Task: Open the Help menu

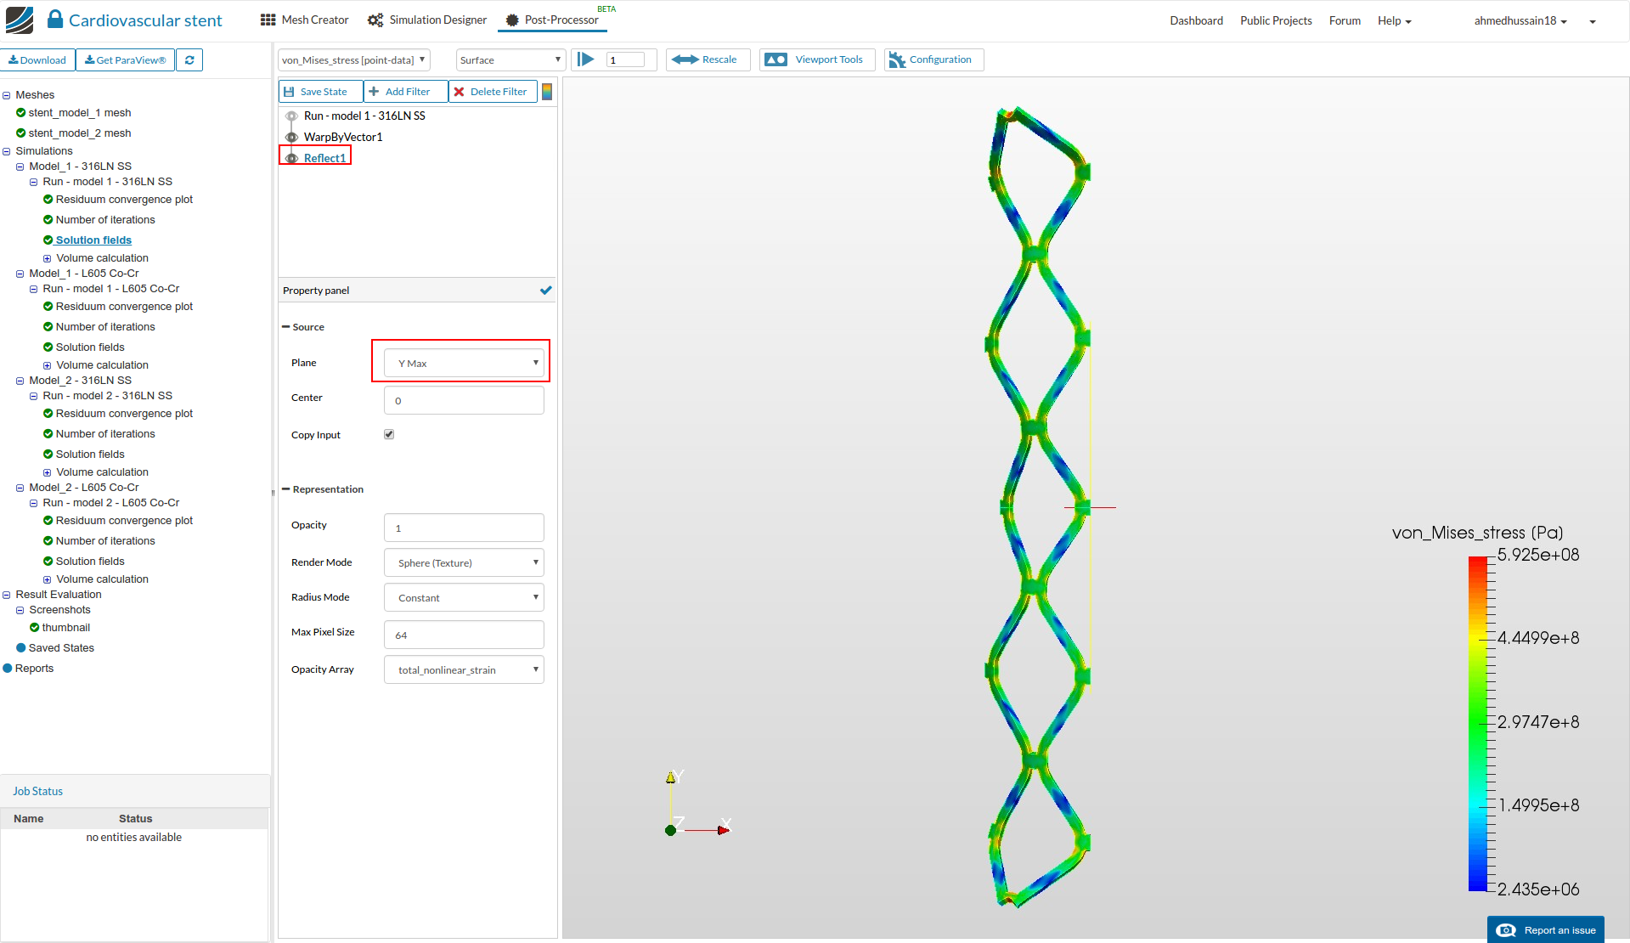Action: click(1394, 20)
